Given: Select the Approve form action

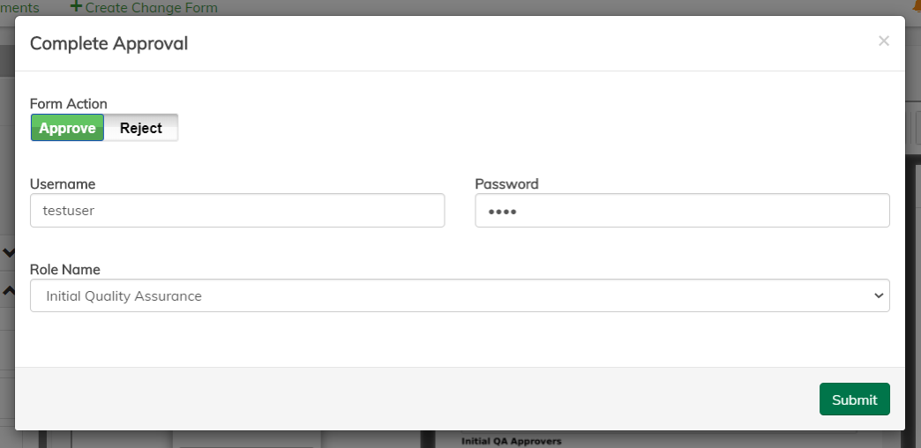Looking at the screenshot, I should 67,128.
